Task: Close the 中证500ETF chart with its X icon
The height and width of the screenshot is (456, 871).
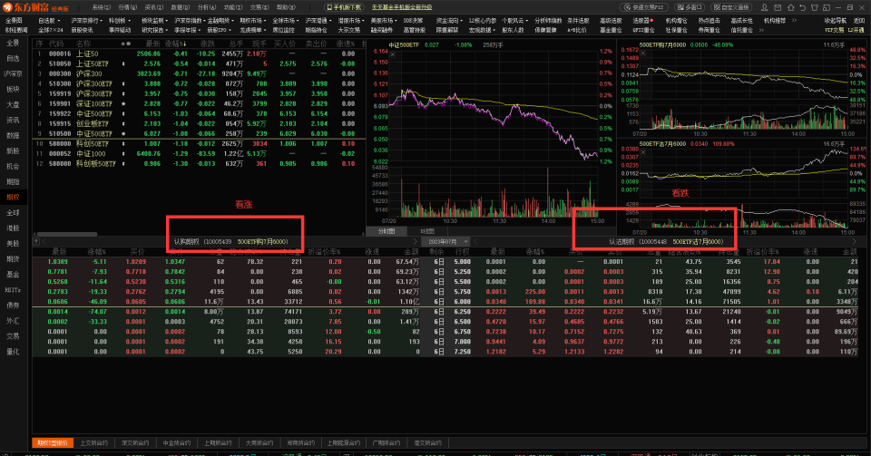Action: click(392, 54)
